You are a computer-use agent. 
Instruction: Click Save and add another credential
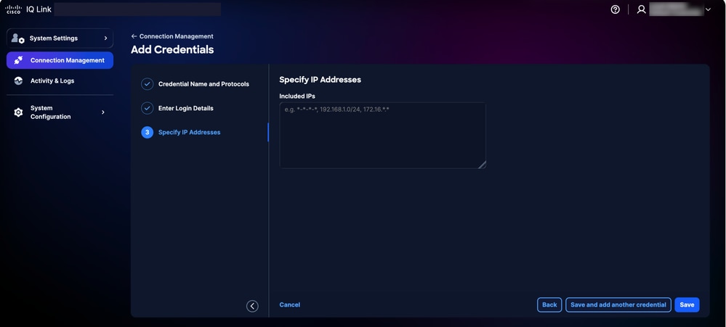[618, 305]
